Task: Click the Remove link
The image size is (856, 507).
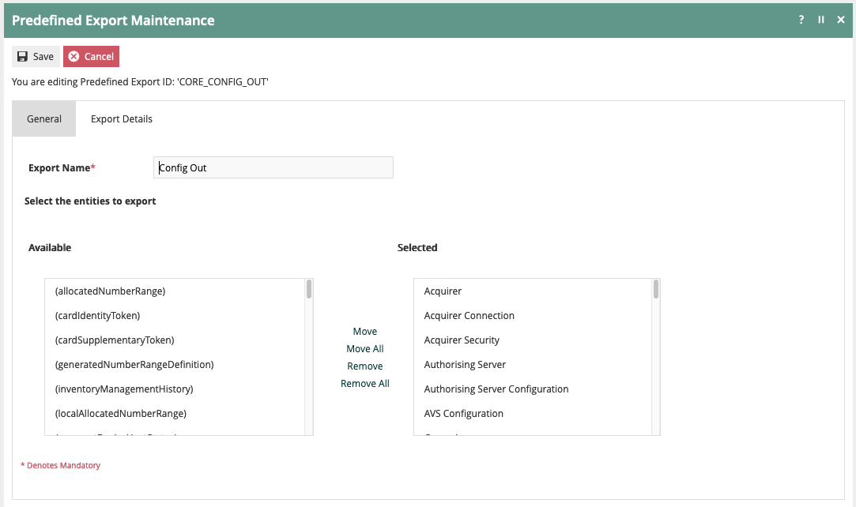Action: click(x=365, y=366)
